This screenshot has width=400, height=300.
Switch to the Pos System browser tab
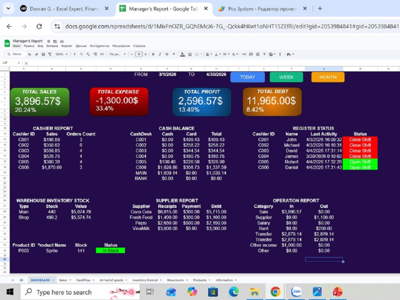(262, 9)
